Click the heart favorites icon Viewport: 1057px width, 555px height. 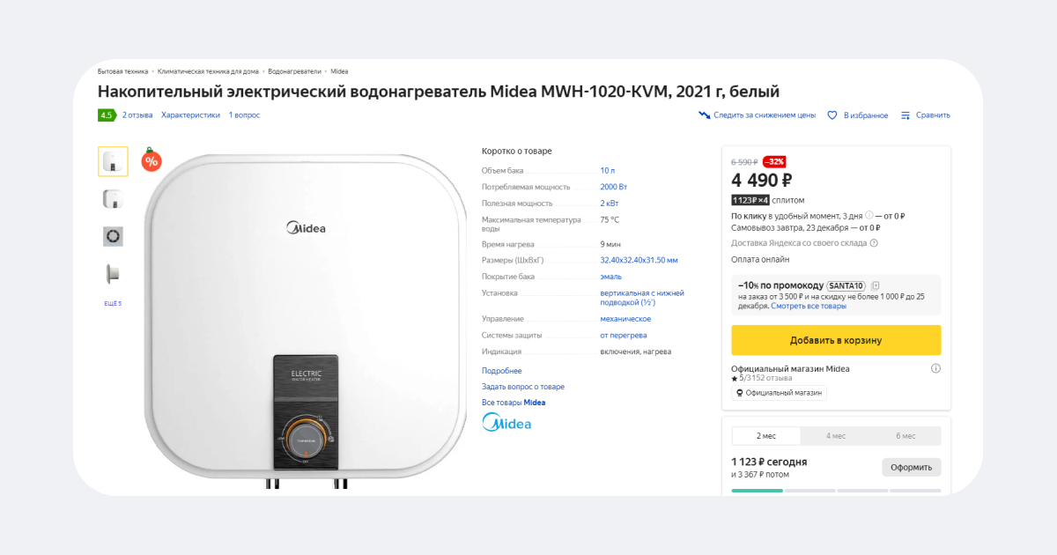(832, 115)
